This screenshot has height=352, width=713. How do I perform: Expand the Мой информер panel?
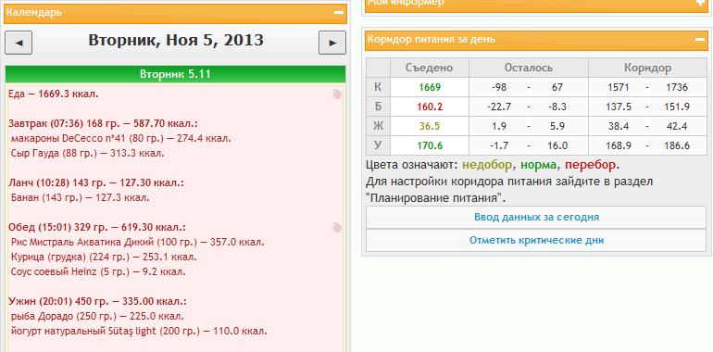coord(700,2)
